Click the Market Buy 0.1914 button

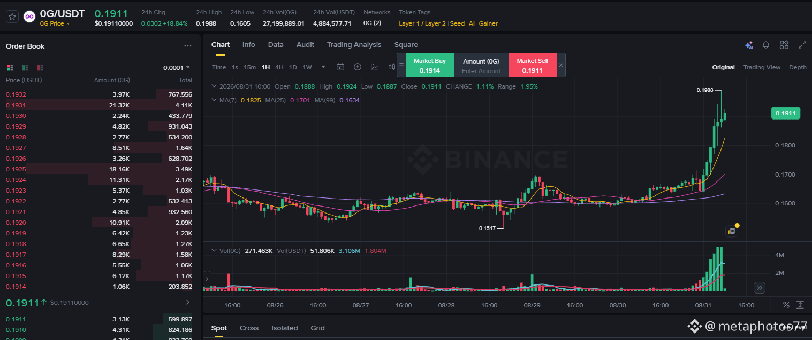pyautogui.click(x=430, y=66)
